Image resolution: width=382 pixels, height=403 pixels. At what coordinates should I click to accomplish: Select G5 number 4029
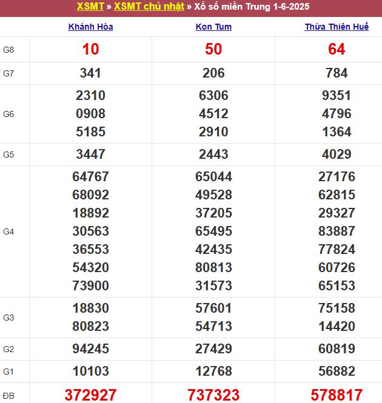coord(337,154)
